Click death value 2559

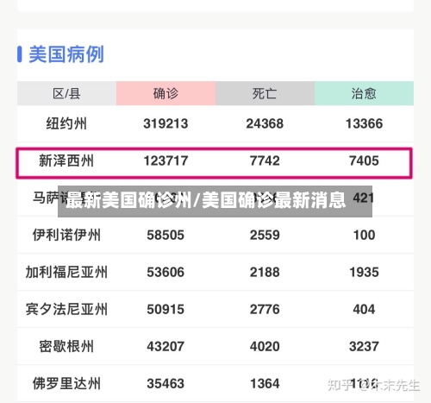(x=265, y=235)
